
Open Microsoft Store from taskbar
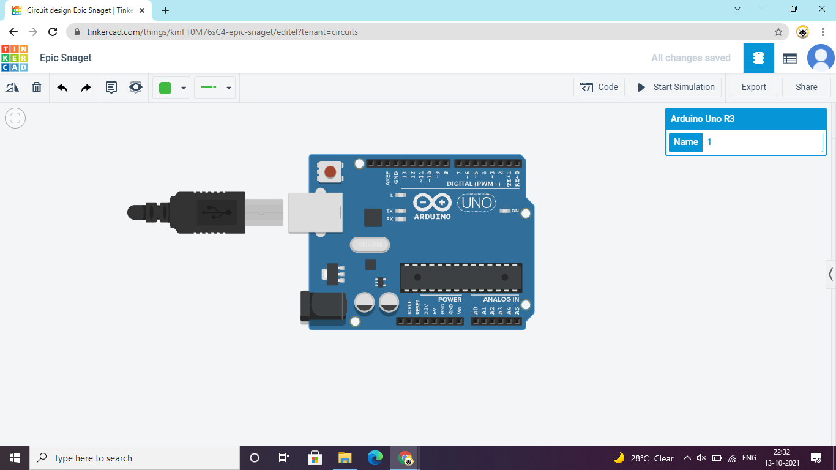[x=315, y=458]
